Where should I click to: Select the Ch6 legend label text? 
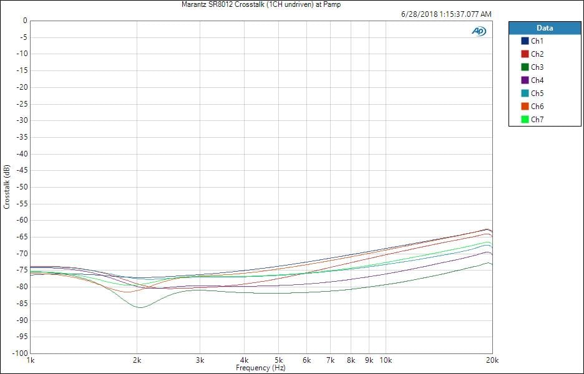(x=537, y=107)
